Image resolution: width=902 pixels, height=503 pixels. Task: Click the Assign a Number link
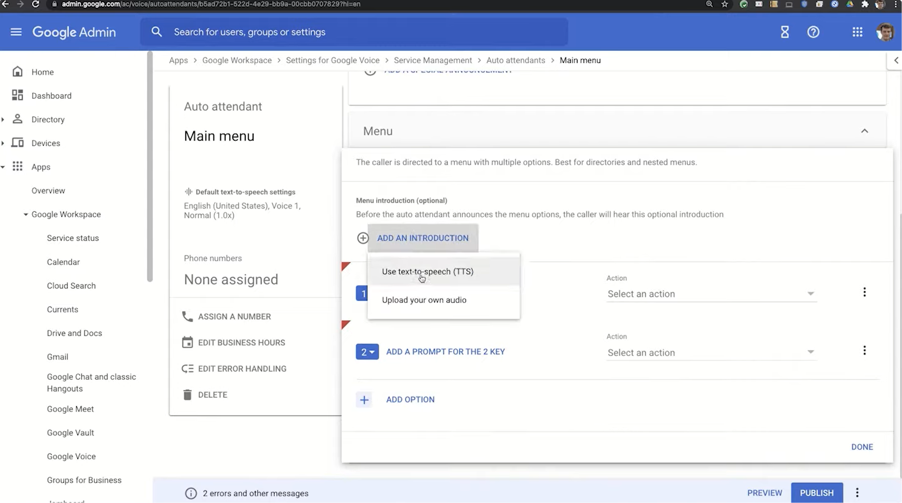coord(234,316)
